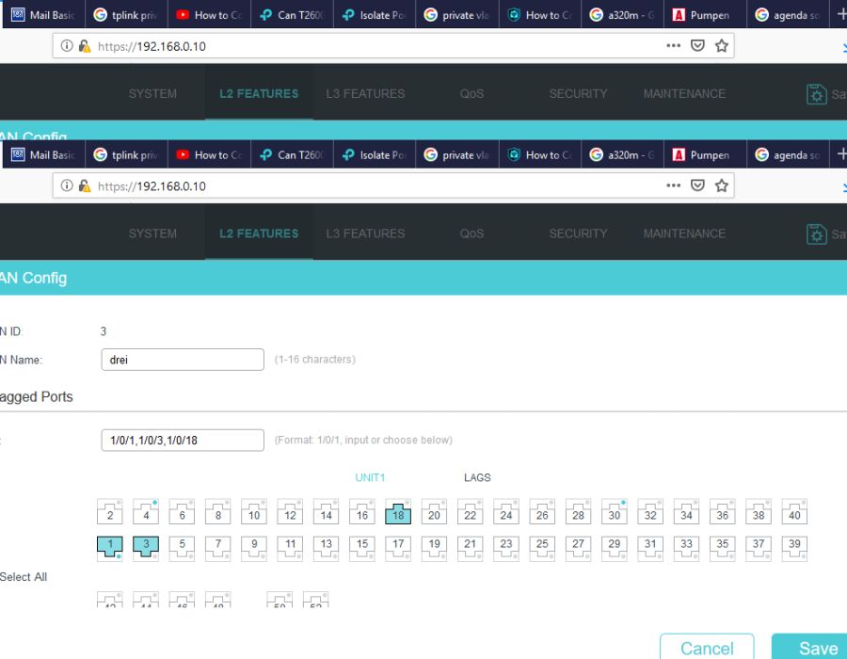The image size is (847, 659).
Task: Include port 34 in the VLAN
Action: tap(687, 511)
